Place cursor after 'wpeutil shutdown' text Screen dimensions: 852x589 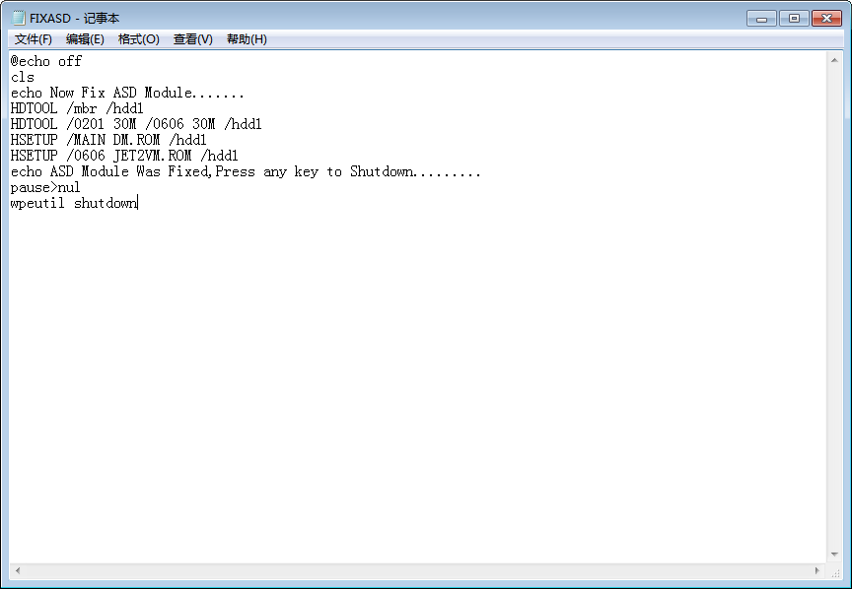[x=137, y=203]
